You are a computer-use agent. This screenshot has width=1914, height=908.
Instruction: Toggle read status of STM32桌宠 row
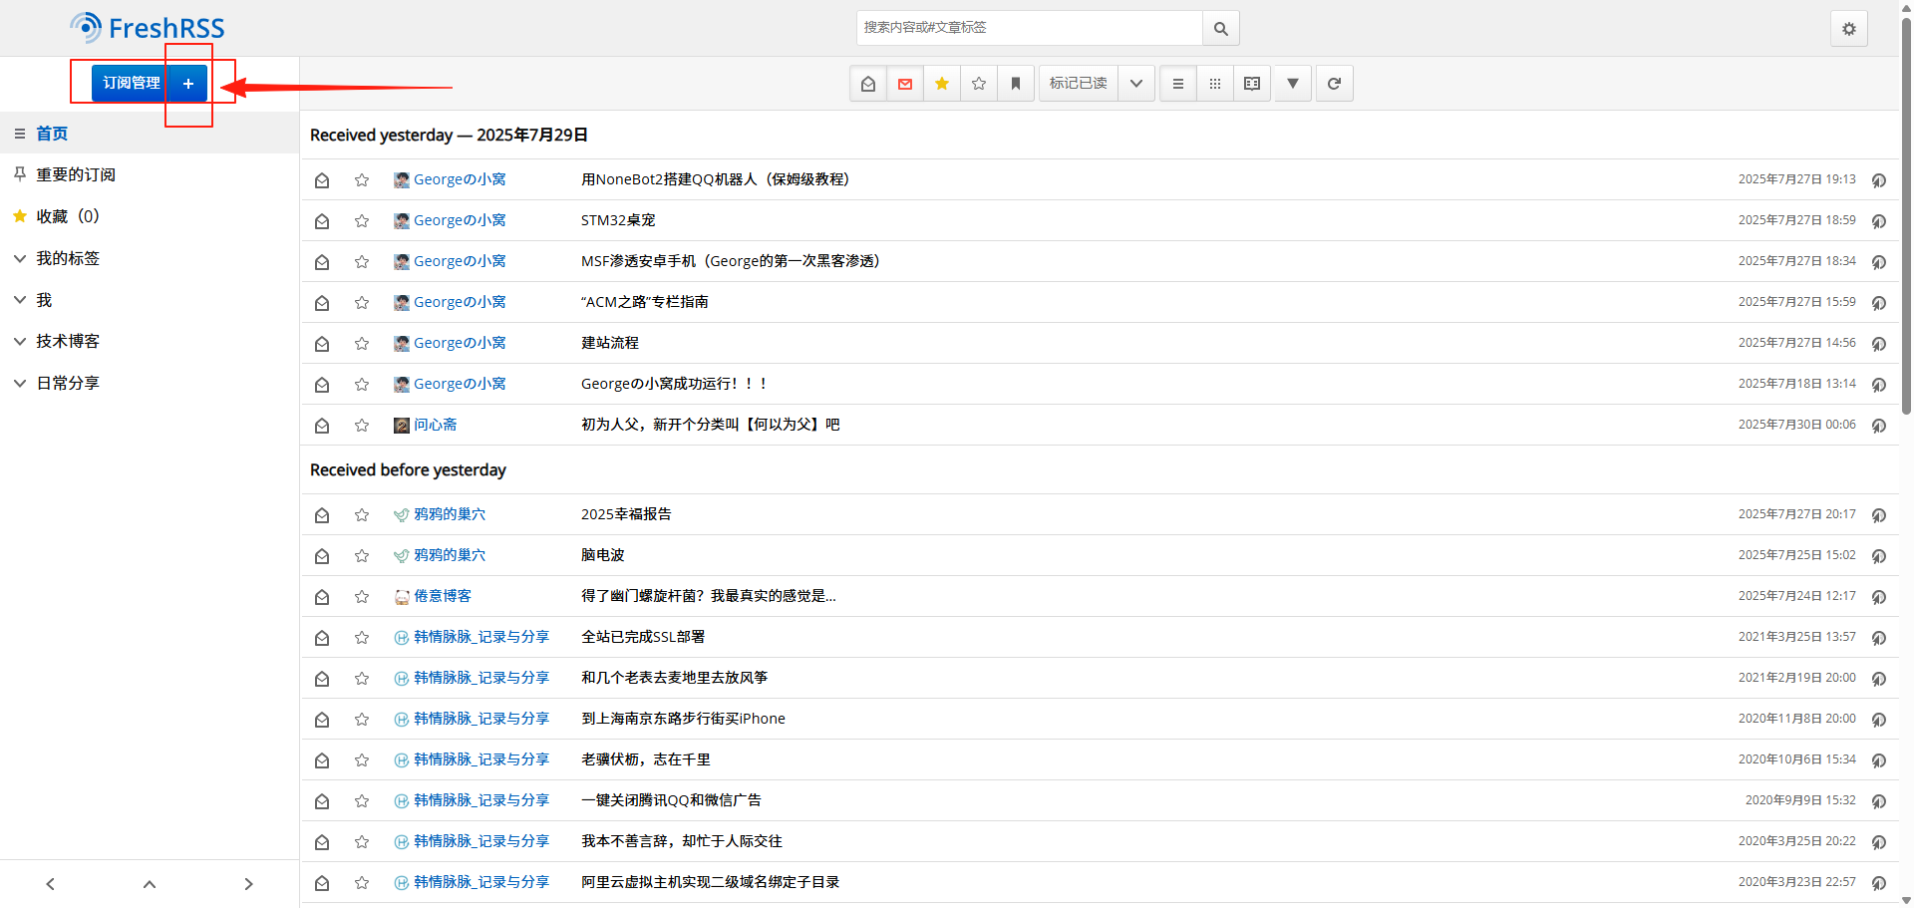(x=322, y=221)
